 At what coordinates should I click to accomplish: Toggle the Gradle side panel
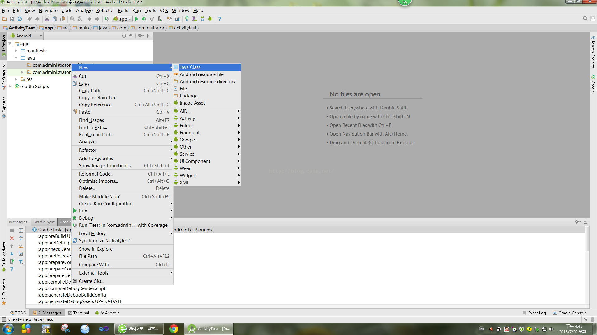pos(593,84)
